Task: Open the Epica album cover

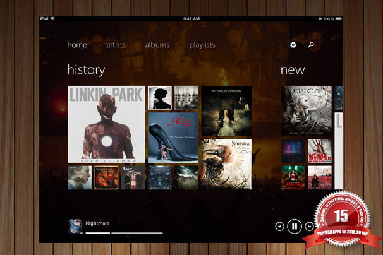Action: pyautogui.click(x=307, y=111)
